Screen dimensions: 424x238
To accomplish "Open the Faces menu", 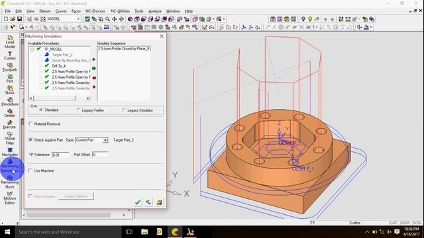I will tap(76, 11).
